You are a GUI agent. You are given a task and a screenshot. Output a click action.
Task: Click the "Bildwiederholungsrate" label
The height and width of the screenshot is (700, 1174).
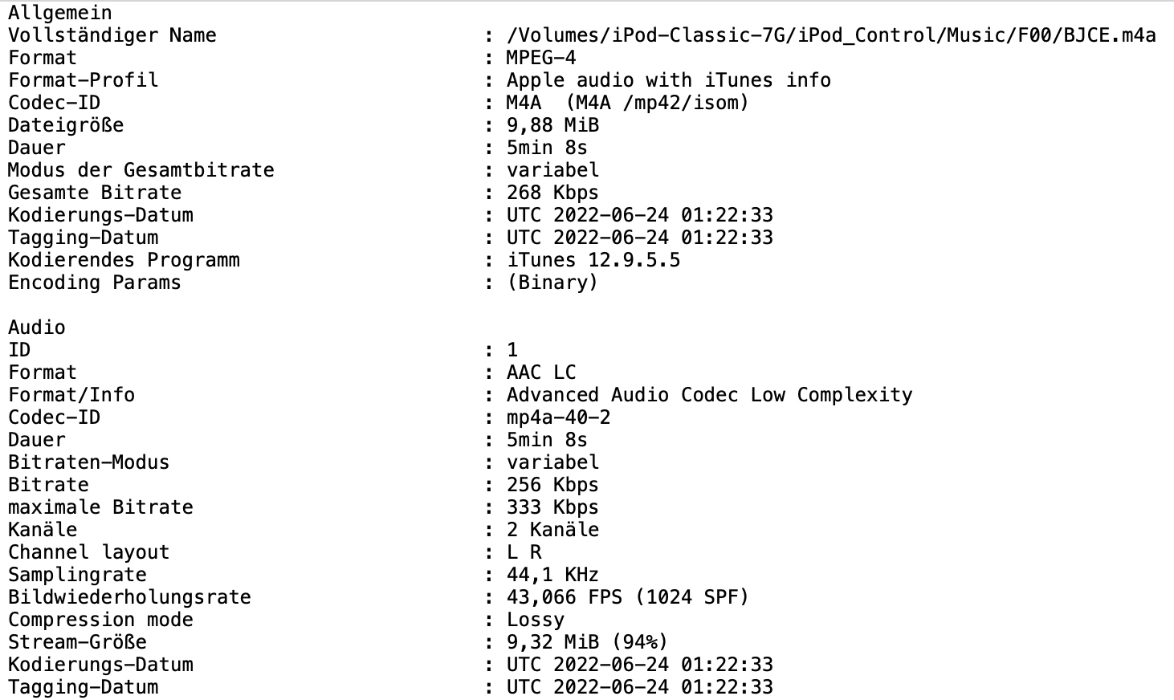tap(129, 597)
